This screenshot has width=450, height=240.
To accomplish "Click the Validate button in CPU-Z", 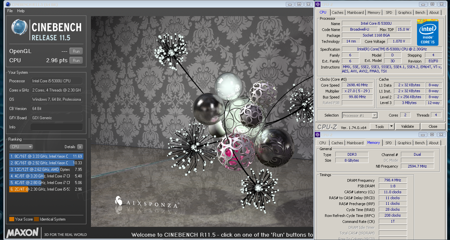I will point(407,126).
